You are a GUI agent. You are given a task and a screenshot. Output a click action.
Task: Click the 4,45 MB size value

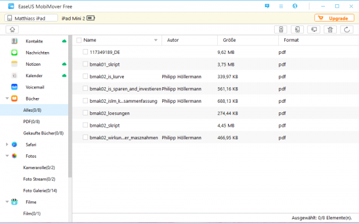[226, 126]
